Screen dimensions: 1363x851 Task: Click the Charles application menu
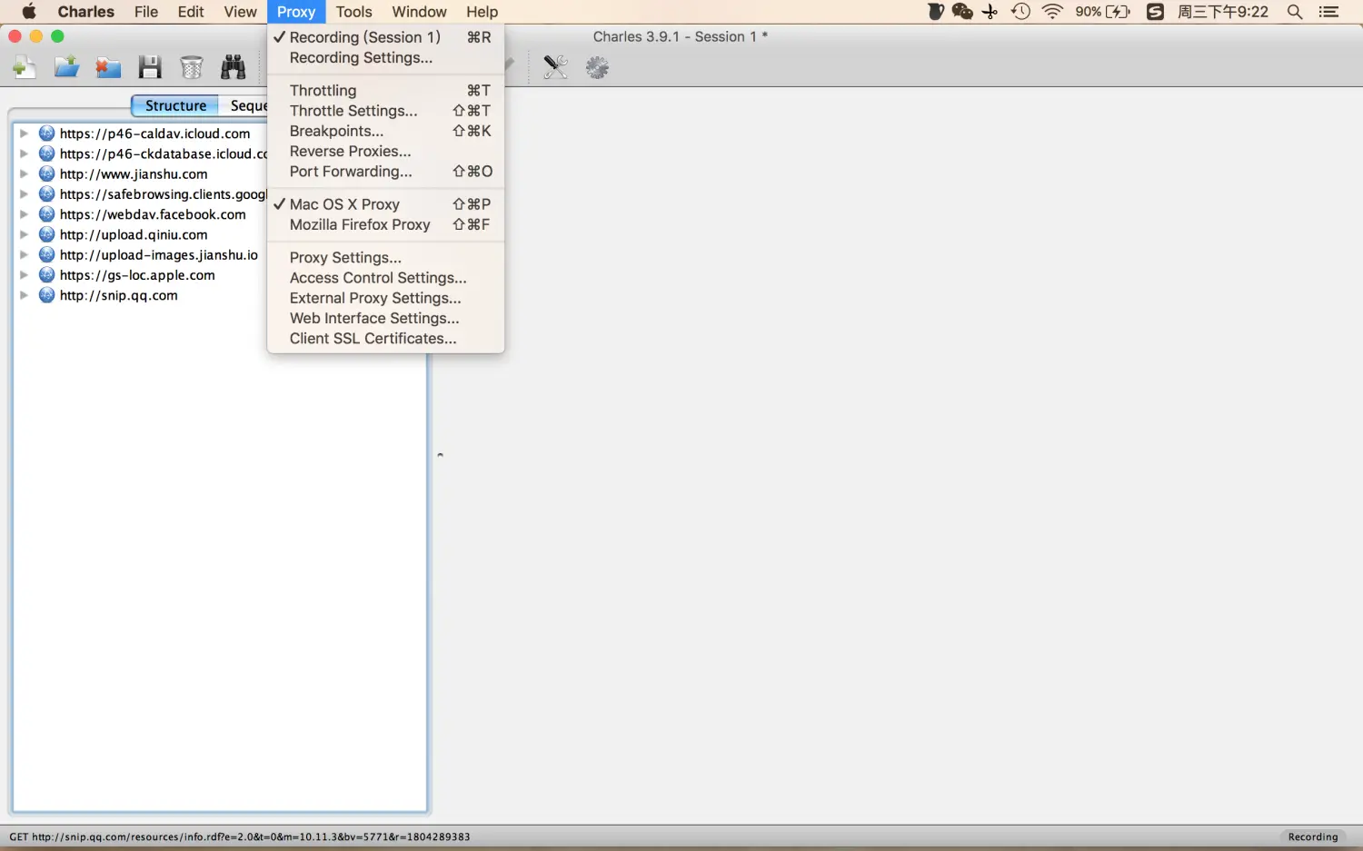(x=86, y=12)
